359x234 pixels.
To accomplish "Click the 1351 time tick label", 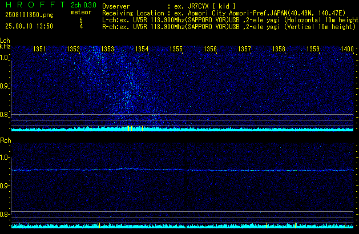I will pos(39,49).
